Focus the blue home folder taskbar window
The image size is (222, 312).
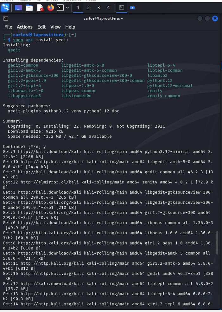click(x=132, y=8)
